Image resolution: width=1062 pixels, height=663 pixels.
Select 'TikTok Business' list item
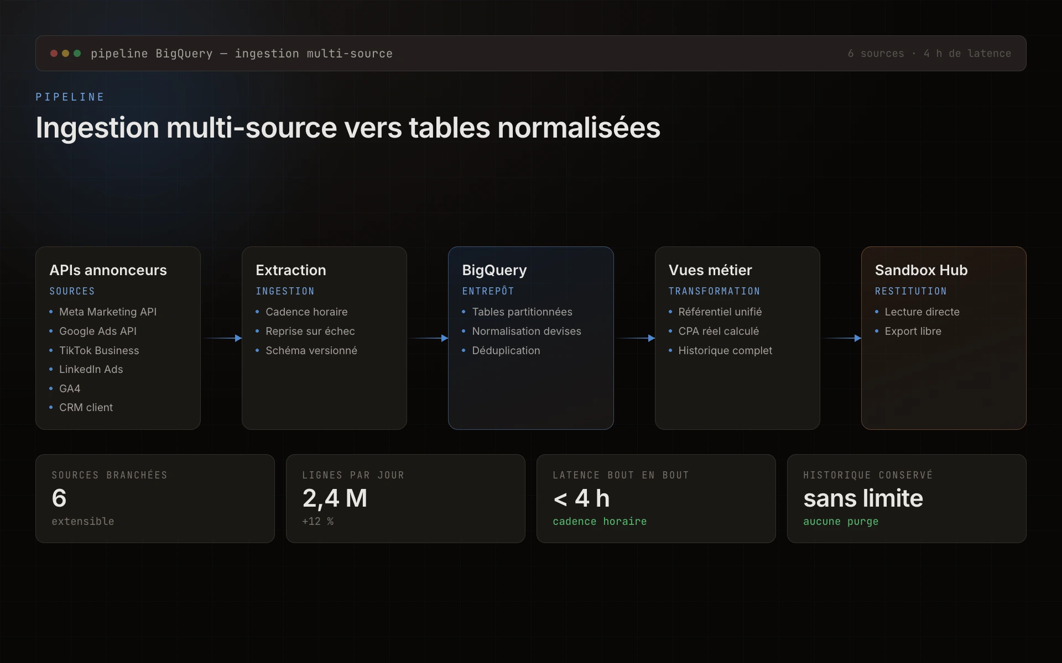99,350
